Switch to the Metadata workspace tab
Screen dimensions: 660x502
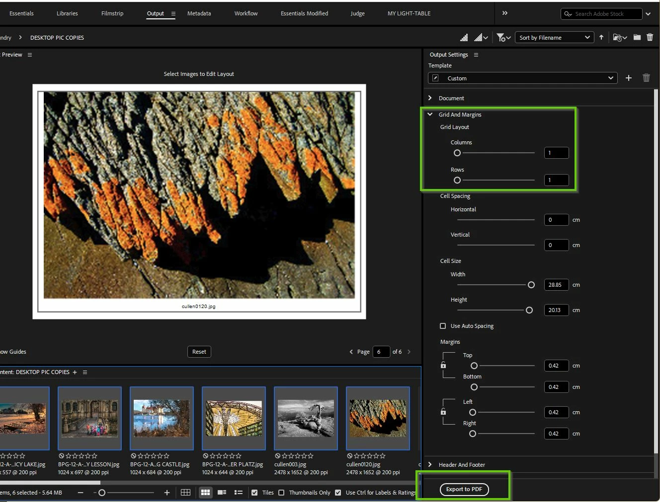click(199, 13)
